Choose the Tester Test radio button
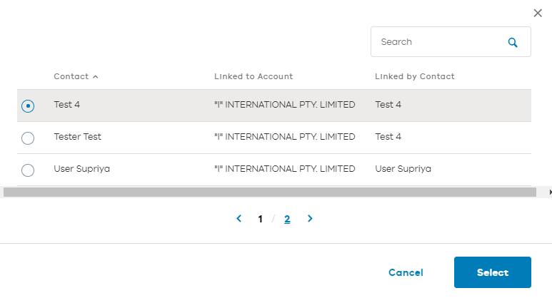The width and height of the screenshot is (552, 298). tap(28, 138)
